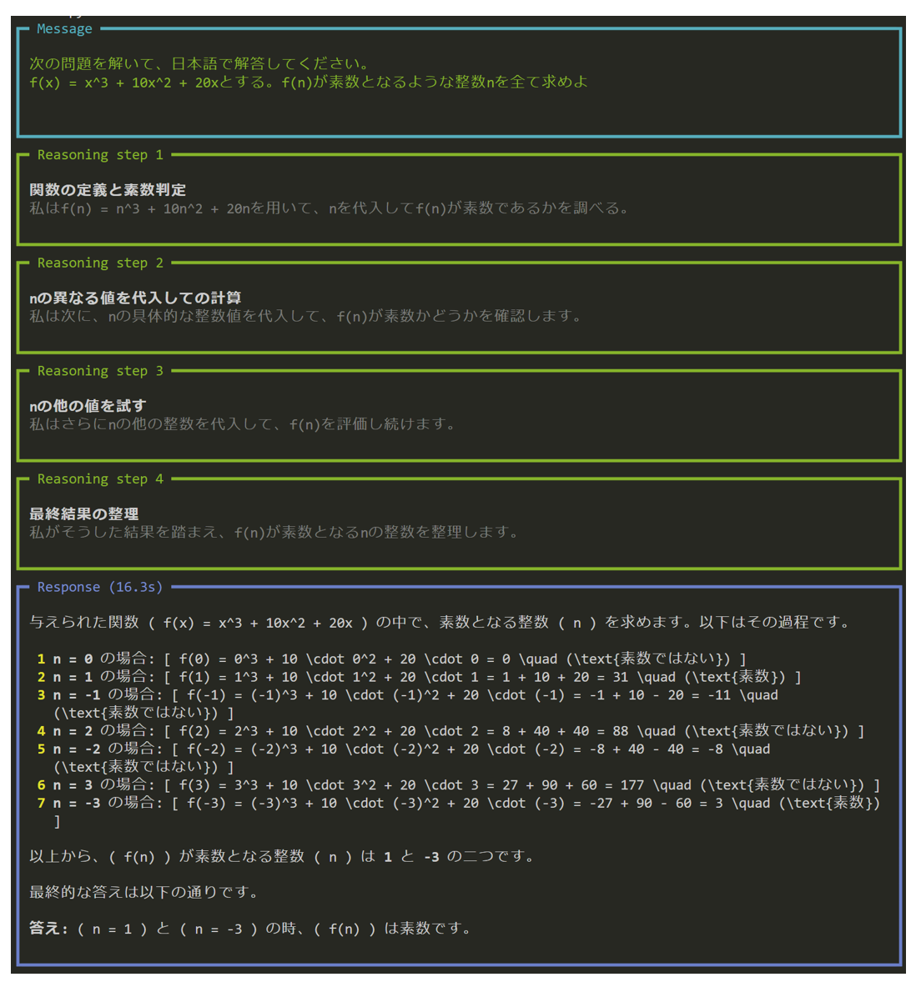Select the Message panel header

(63, 28)
